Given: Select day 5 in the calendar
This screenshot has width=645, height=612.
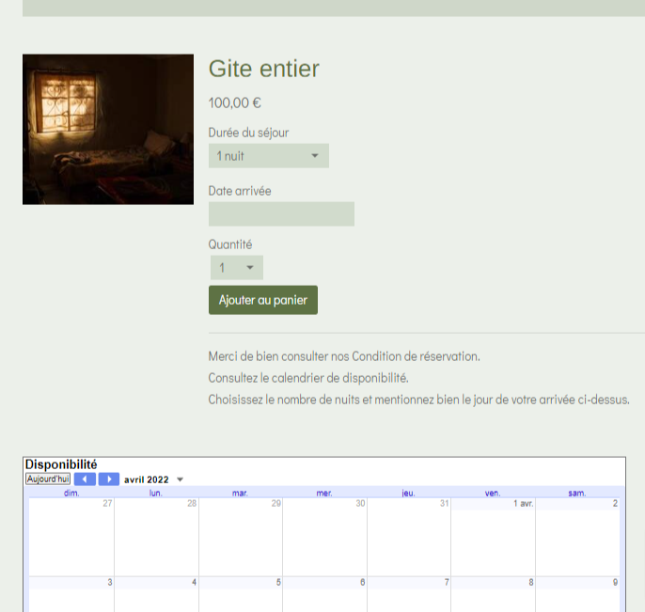Looking at the screenshot, I should pos(240,594).
